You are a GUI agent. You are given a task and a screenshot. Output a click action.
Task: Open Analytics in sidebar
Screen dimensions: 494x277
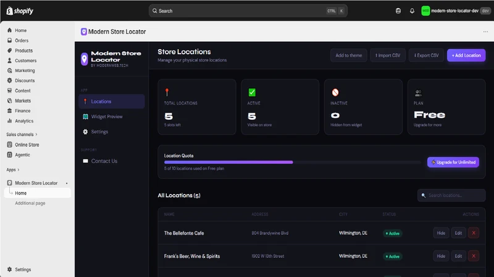click(24, 121)
